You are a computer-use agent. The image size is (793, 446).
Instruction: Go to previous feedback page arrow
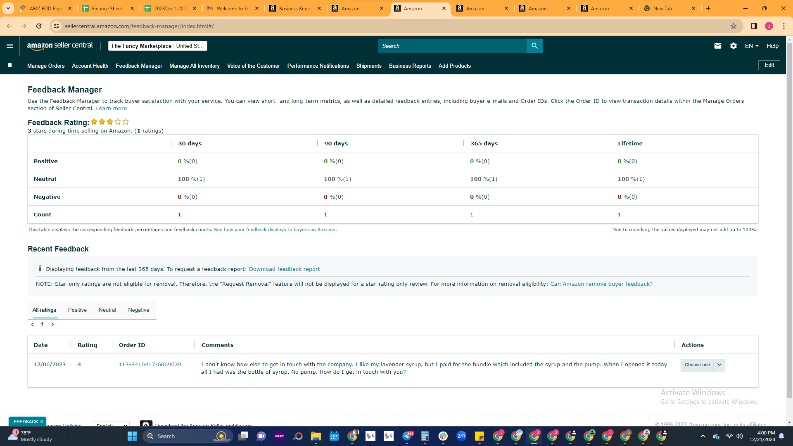point(33,325)
